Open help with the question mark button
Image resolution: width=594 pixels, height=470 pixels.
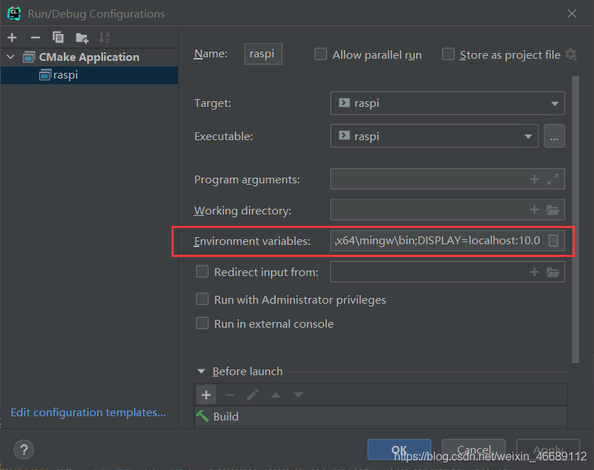tap(24, 450)
